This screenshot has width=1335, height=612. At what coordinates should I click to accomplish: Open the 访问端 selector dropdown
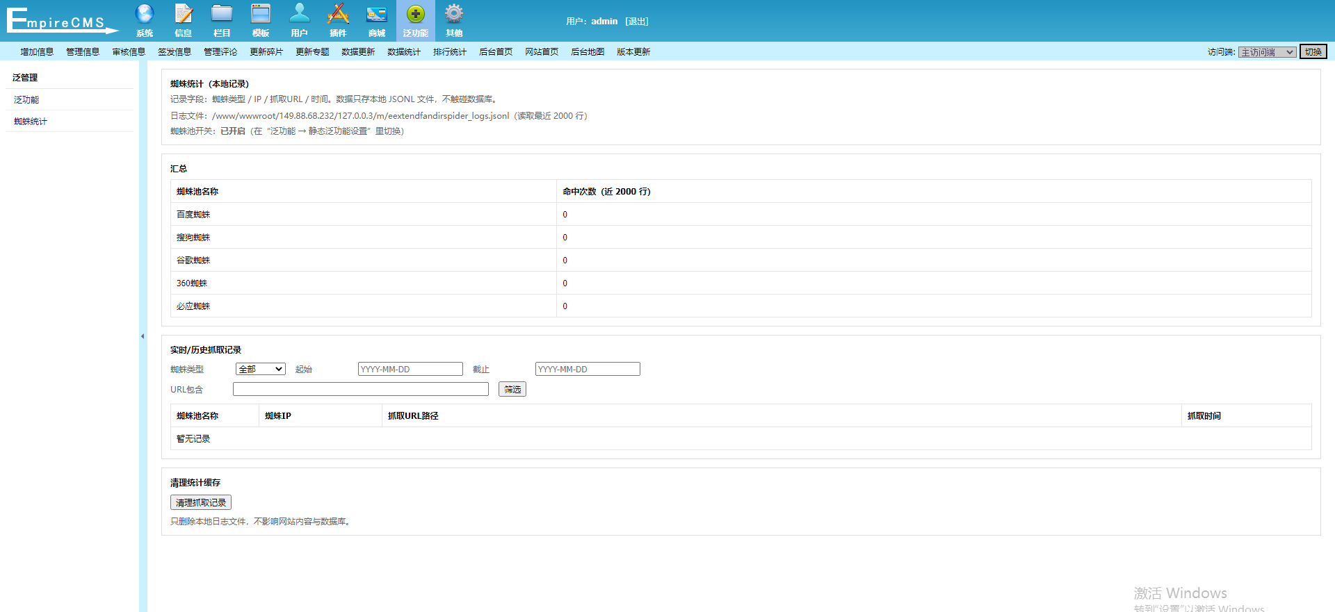1267,52
